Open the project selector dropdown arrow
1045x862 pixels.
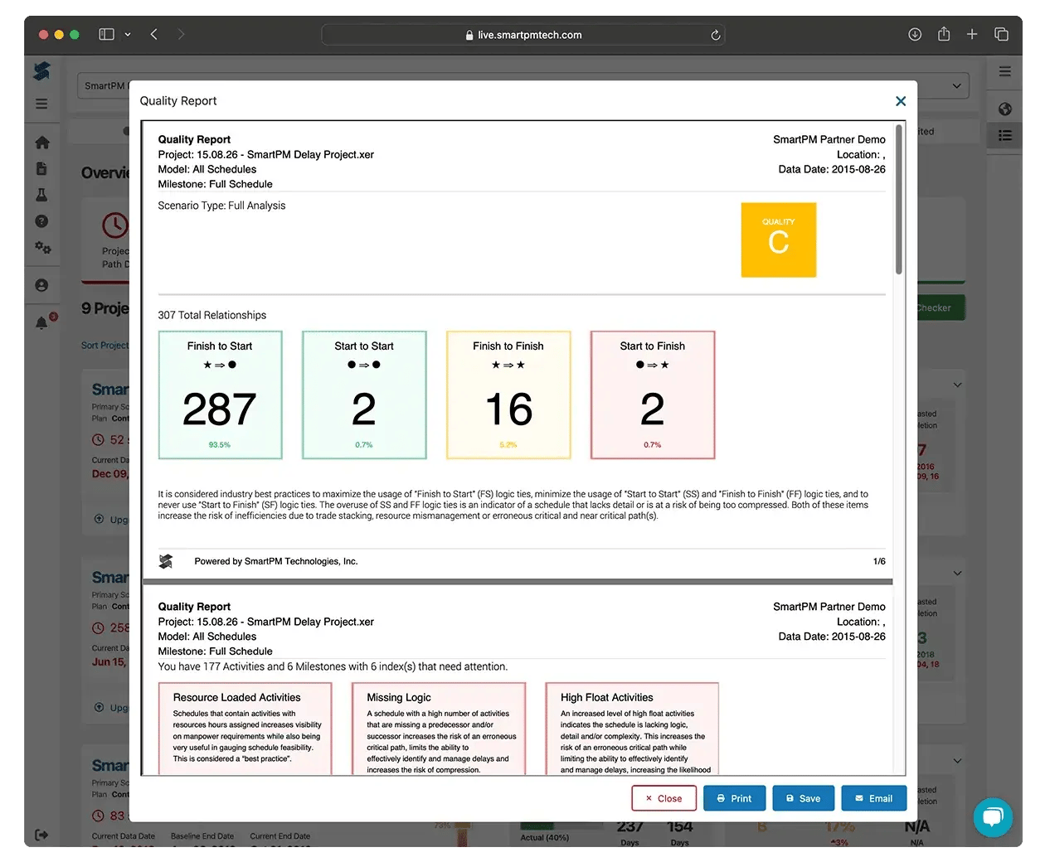point(956,85)
